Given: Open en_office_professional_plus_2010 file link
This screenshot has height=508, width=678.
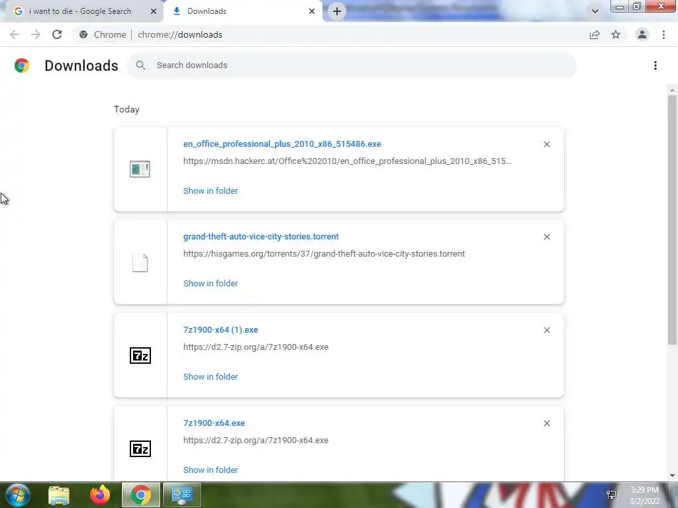Looking at the screenshot, I should pos(282,144).
